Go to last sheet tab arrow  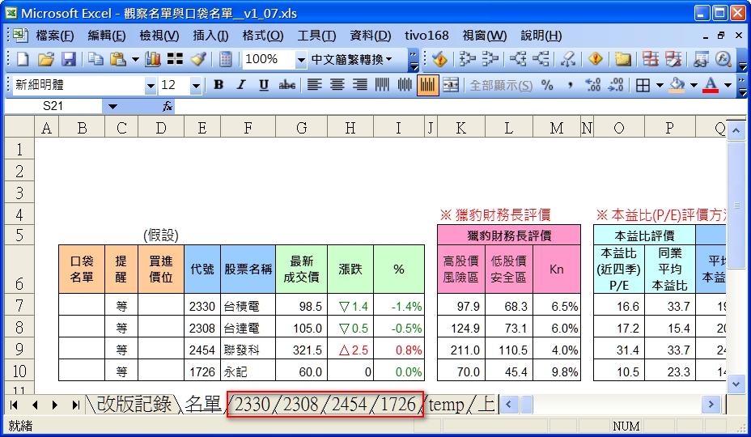[75, 405]
